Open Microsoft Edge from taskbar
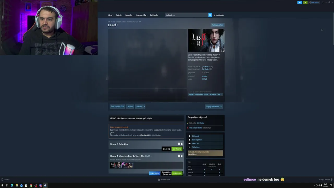Screen dimensions: 334x188 click(x=12, y=185)
